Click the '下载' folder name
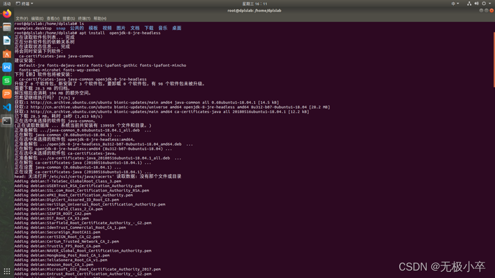Viewport: 495px width, 278px height. coord(149,28)
